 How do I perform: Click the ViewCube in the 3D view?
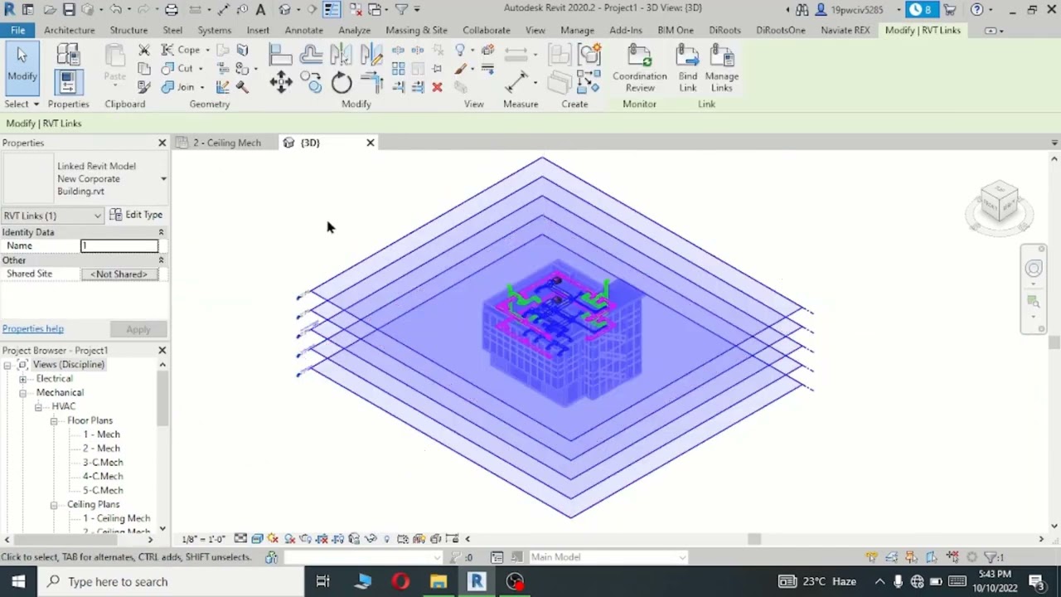1000,201
